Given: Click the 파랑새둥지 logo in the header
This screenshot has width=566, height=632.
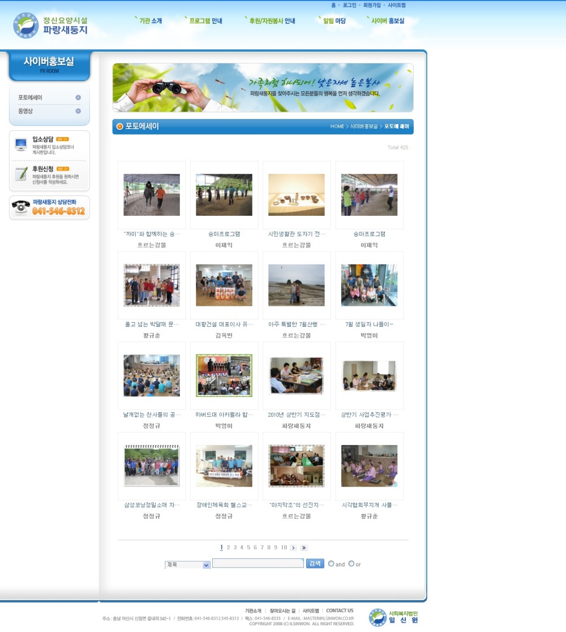Looking at the screenshot, I should tap(50, 25).
